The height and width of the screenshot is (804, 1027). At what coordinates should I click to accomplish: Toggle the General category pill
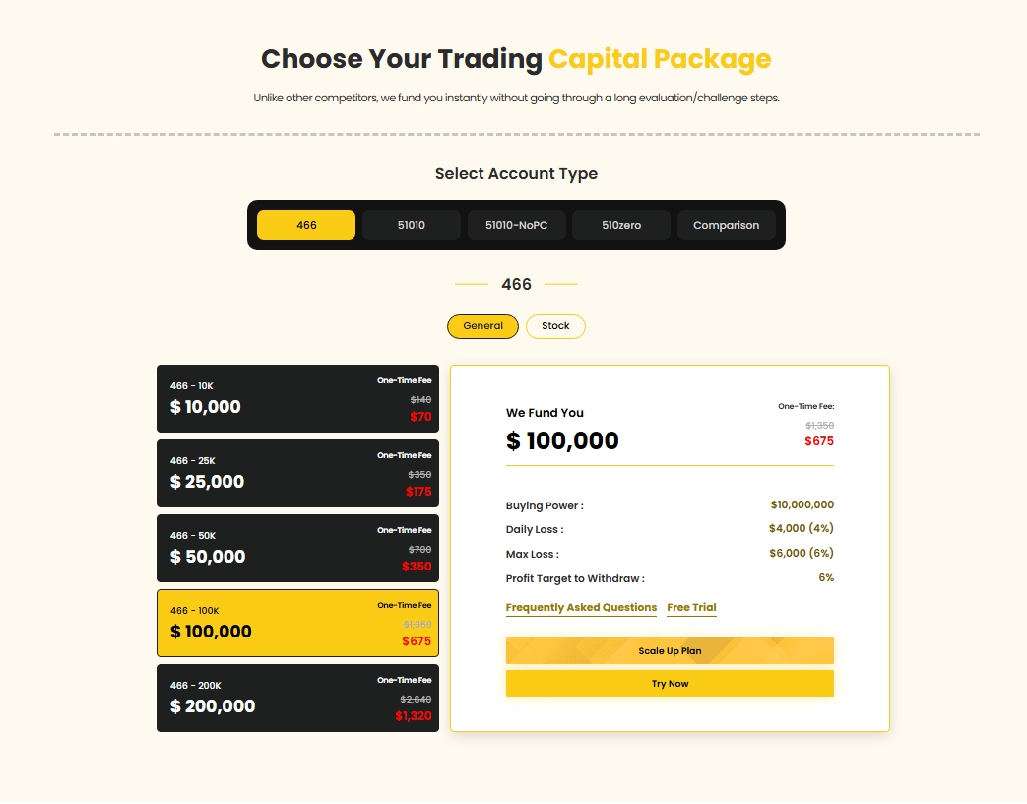pyautogui.click(x=482, y=326)
